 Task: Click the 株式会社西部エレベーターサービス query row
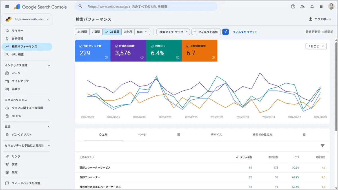click(x=202, y=187)
